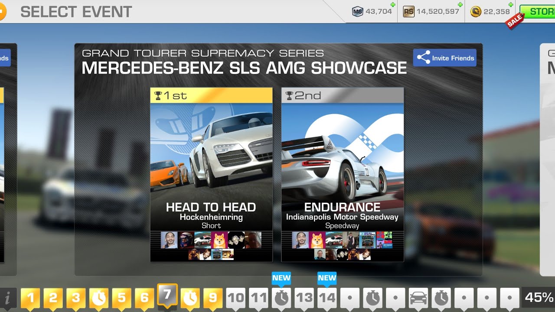Tap the Mercedes-Benz SLS AMG Showcase title
Image resolution: width=555 pixels, height=312 pixels.
click(x=244, y=68)
